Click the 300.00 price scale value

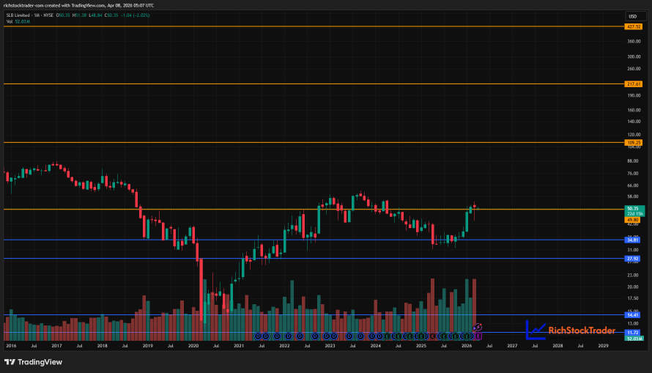pyautogui.click(x=634, y=56)
